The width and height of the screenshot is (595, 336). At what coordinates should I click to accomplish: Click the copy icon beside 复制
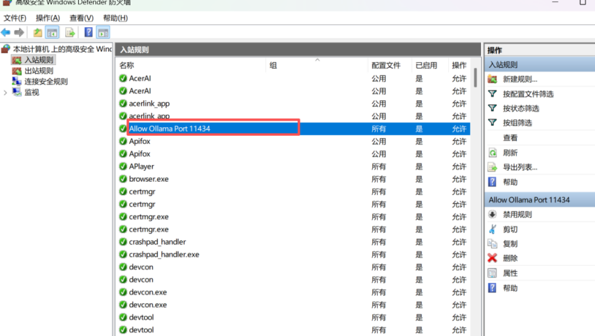coord(492,243)
